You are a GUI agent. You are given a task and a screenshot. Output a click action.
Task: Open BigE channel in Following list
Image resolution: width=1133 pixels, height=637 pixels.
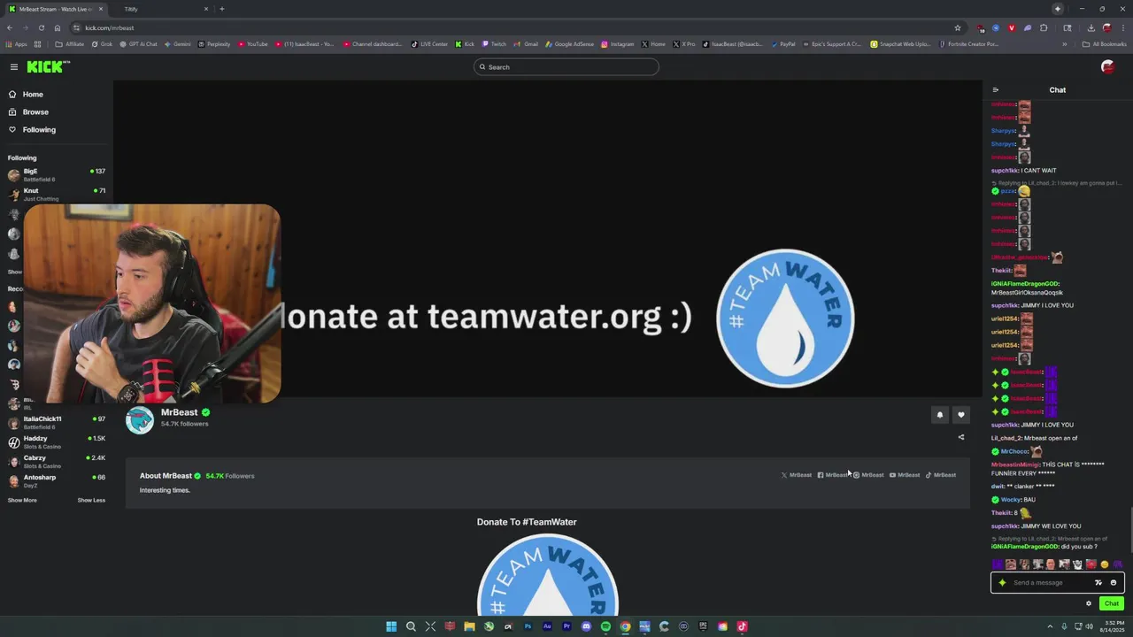pyautogui.click(x=57, y=174)
